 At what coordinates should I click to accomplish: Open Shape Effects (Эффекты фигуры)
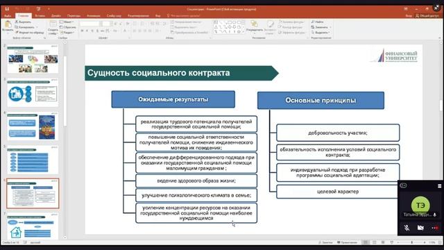click(291, 33)
